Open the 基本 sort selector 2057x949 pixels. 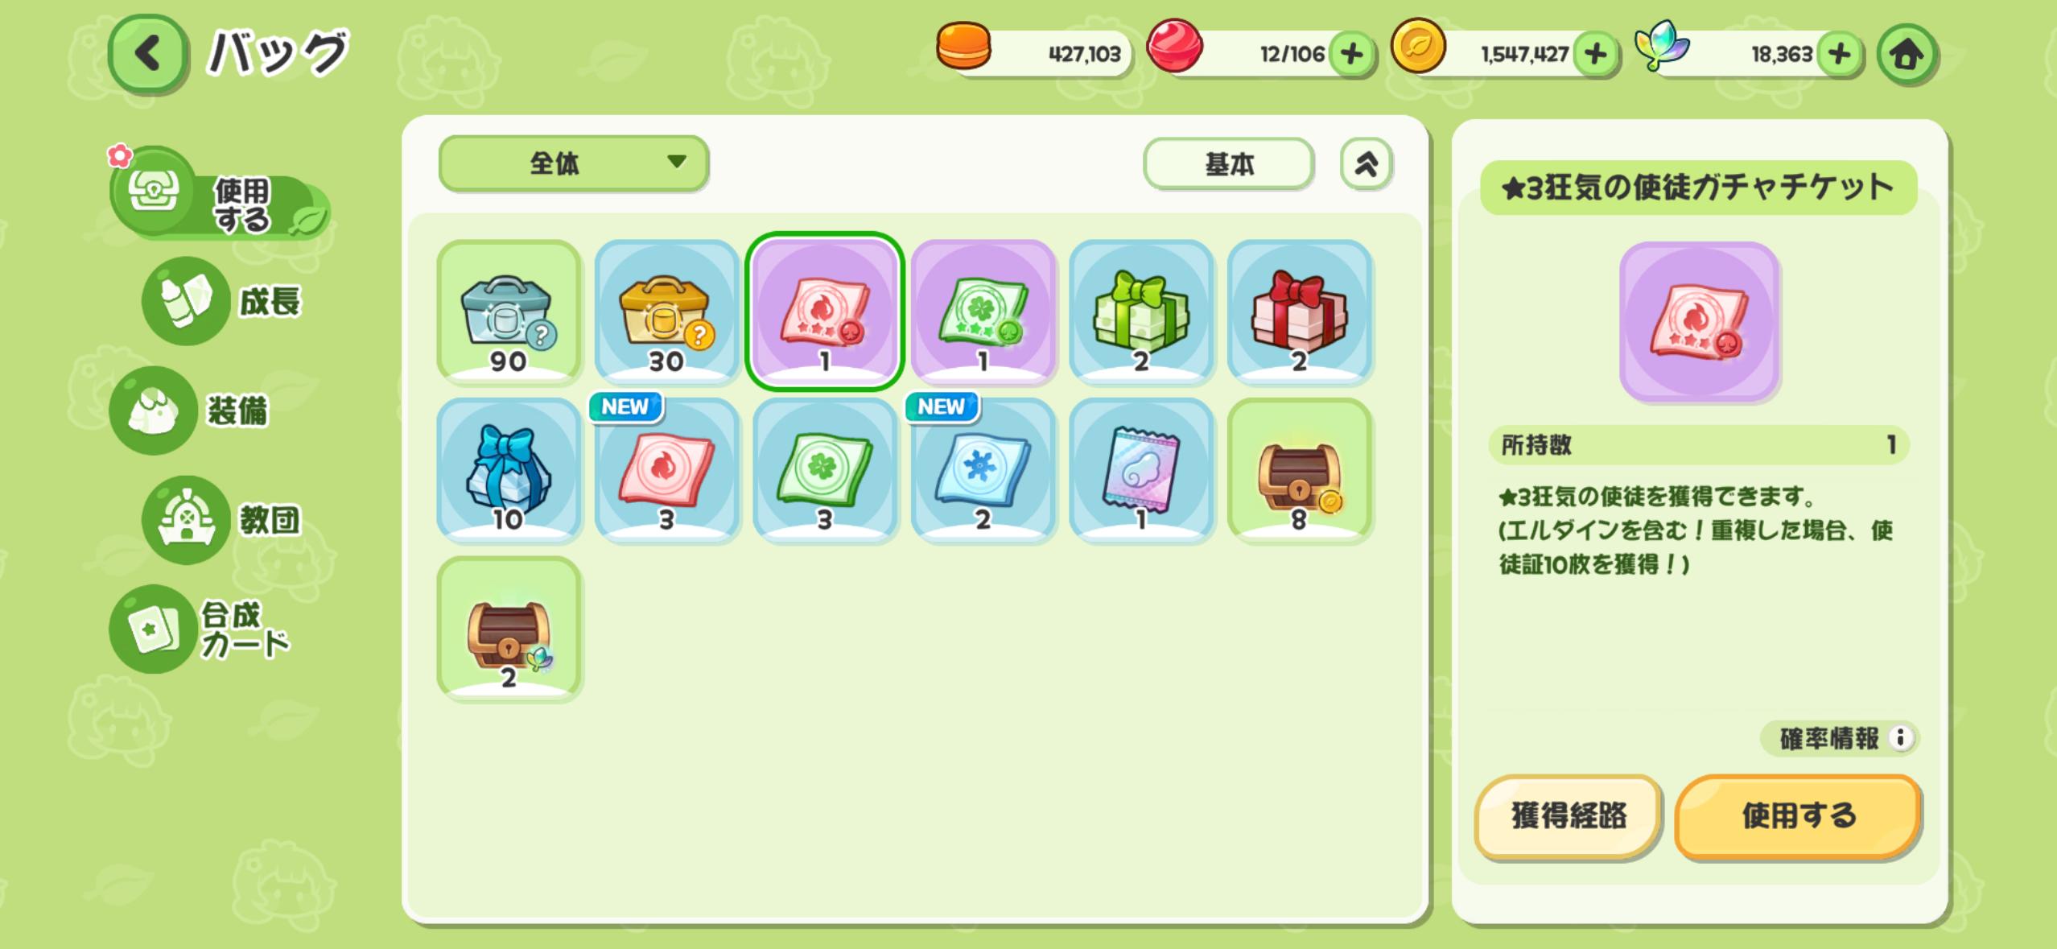[x=1229, y=164]
